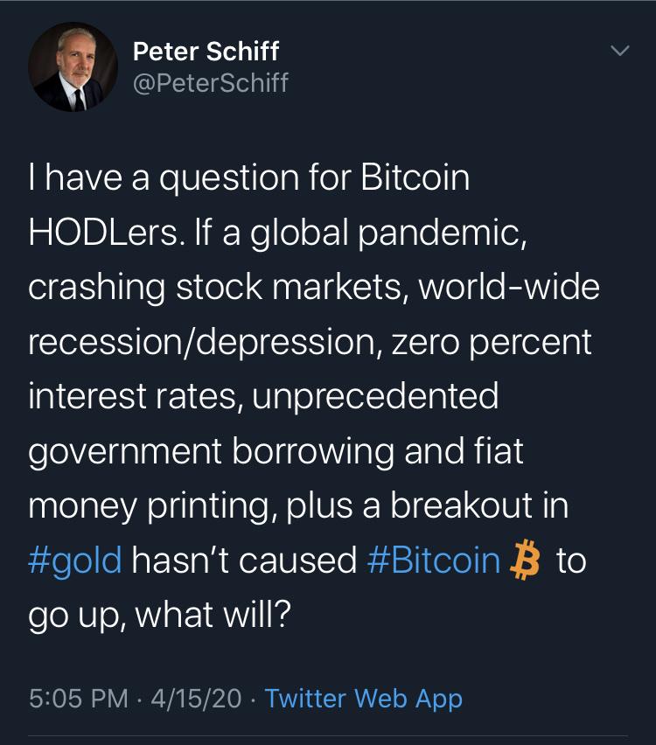Click the 4/15/20 date text
The image size is (656, 745).
pos(189,700)
